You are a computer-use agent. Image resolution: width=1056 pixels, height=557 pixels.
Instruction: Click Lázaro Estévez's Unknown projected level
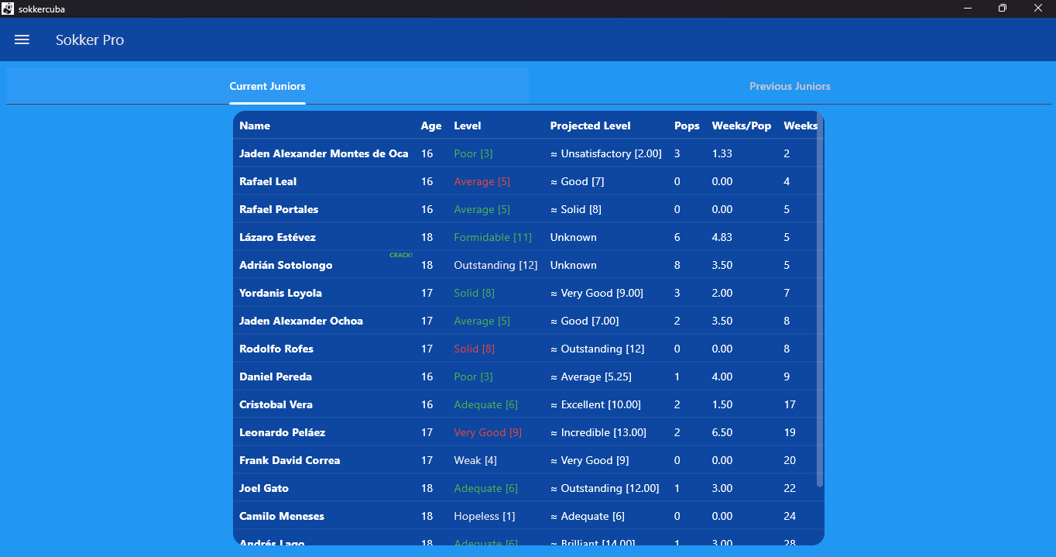click(574, 237)
